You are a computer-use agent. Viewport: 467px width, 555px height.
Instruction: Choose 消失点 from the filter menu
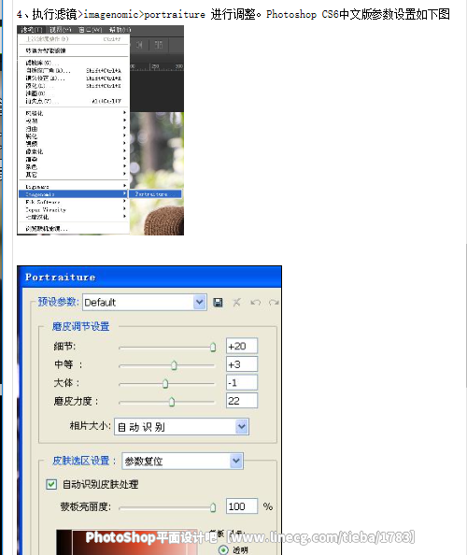(x=74, y=101)
